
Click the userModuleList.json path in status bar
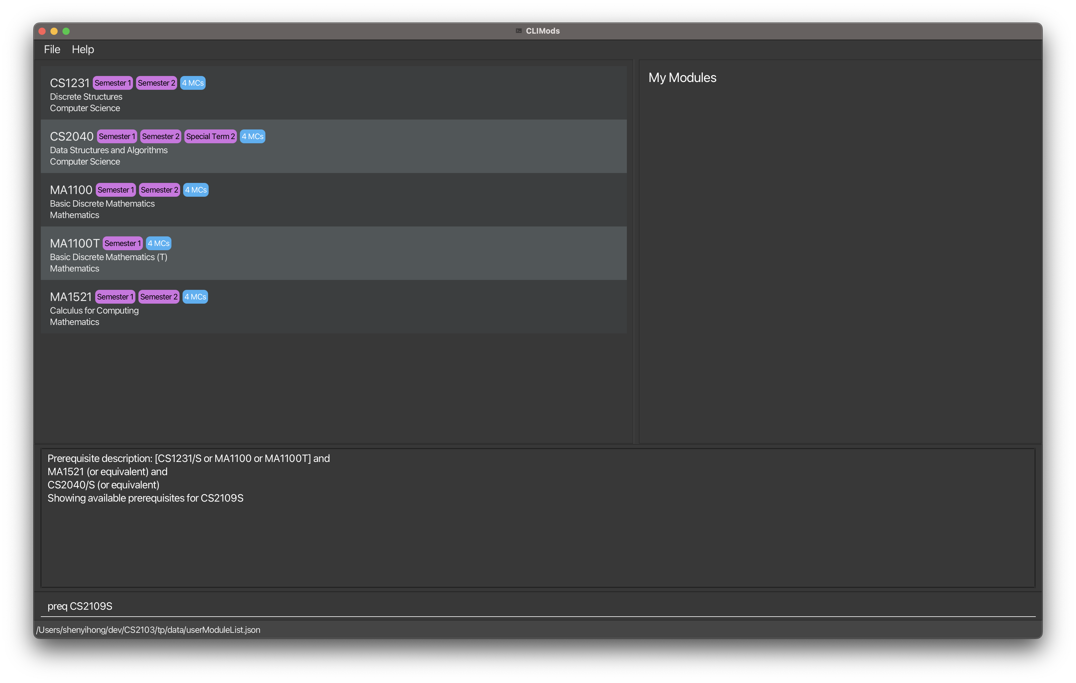(148, 630)
